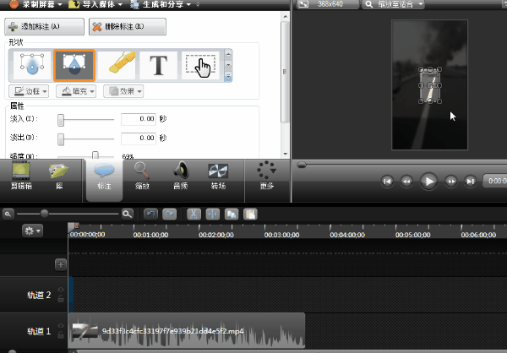The height and width of the screenshot is (353, 507).
Task: Click the fade-in seconds input field
Action: [x=139, y=119]
